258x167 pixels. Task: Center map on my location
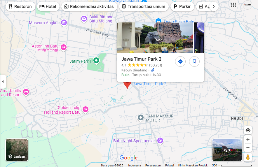click(x=248, y=130)
